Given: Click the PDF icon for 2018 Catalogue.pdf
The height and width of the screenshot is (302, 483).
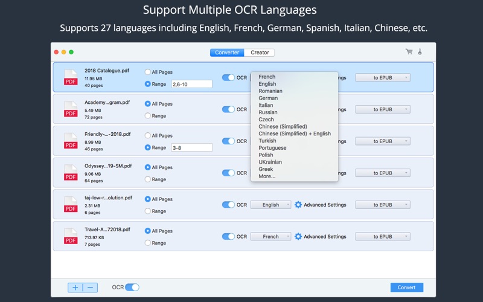Looking at the screenshot, I should click(71, 77).
